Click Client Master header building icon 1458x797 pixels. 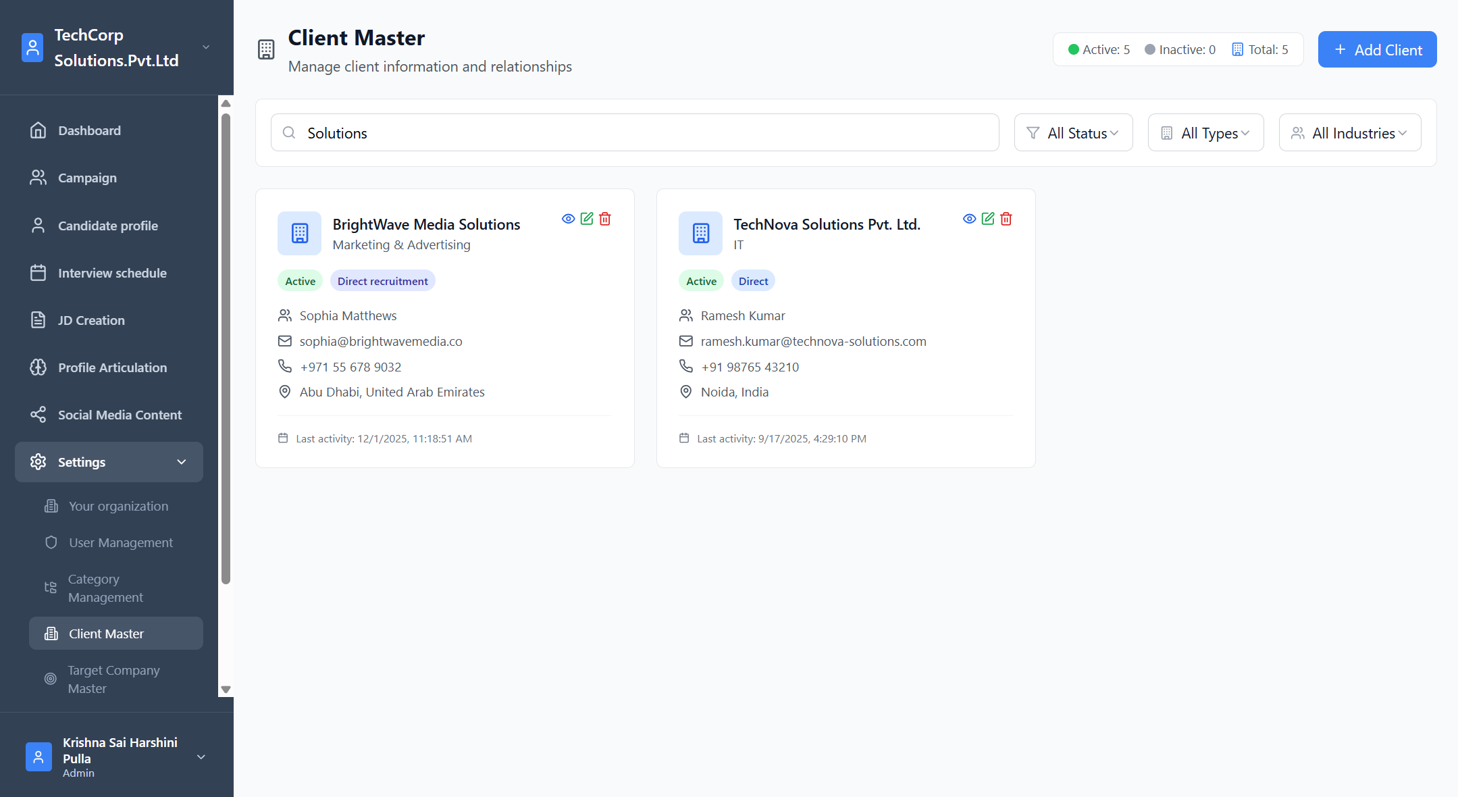tap(266, 49)
